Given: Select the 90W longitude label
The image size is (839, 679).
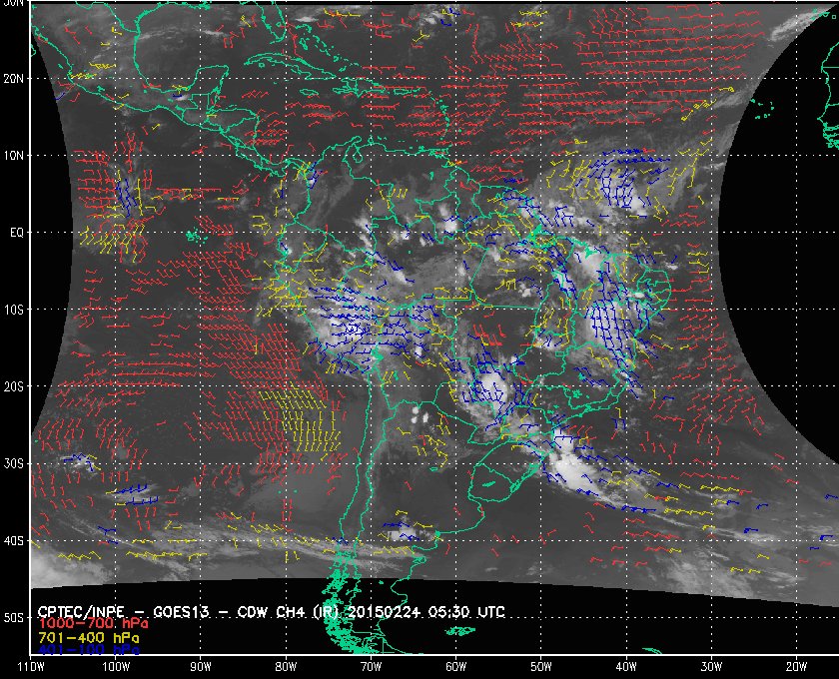Looking at the screenshot, I should pyautogui.click(x=201, y=667).
